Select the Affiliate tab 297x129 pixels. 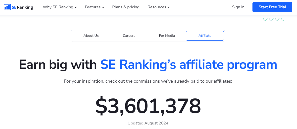[x=205, y=36]
